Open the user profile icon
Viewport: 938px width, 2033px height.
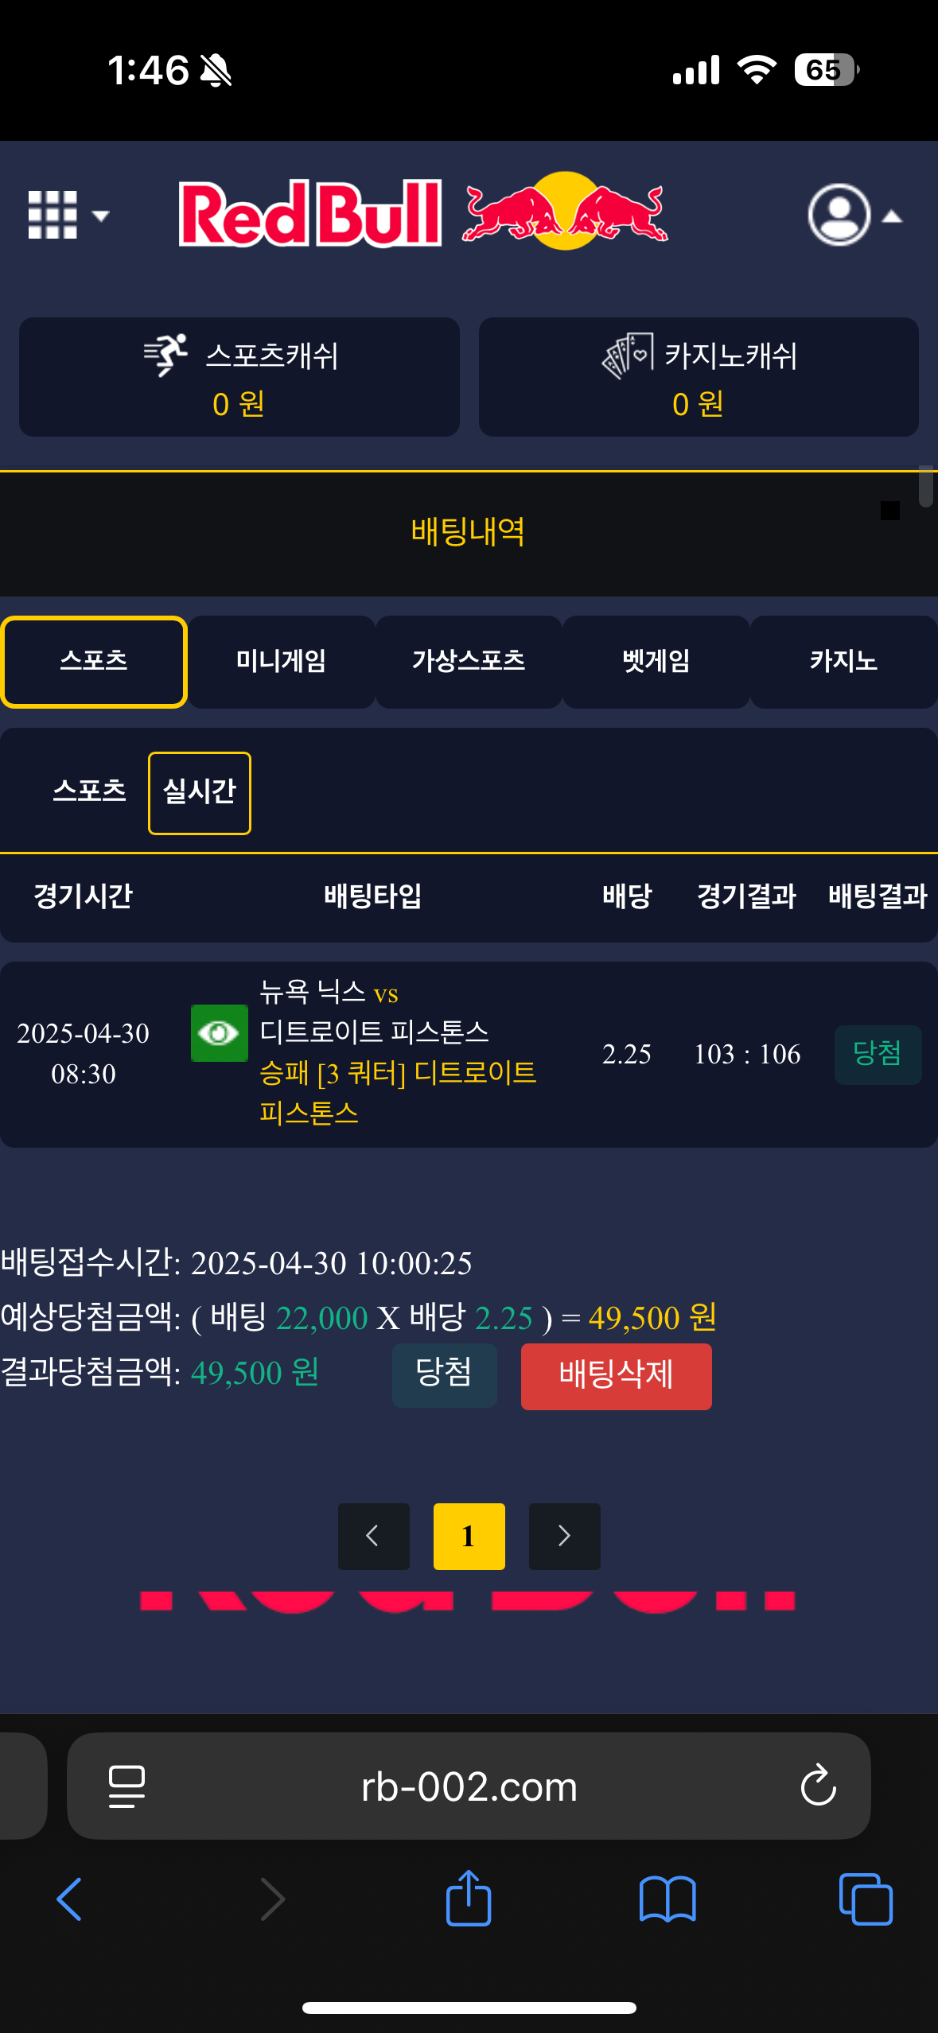(x=839, y=215)
